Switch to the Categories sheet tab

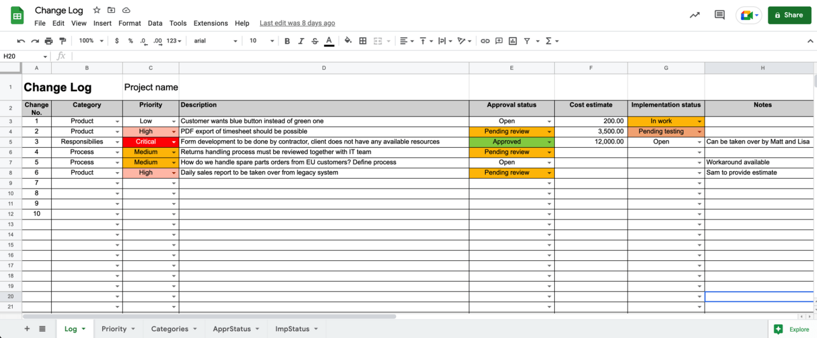point(169,328)
